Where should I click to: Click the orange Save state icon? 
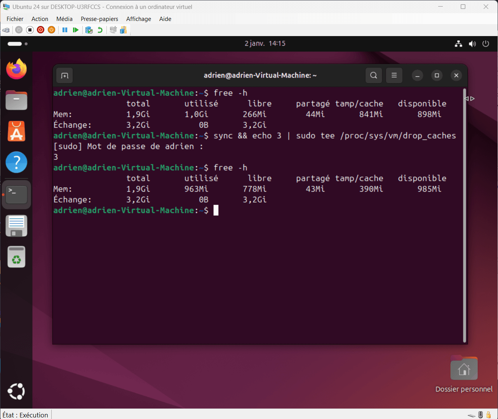coord(51,30)
